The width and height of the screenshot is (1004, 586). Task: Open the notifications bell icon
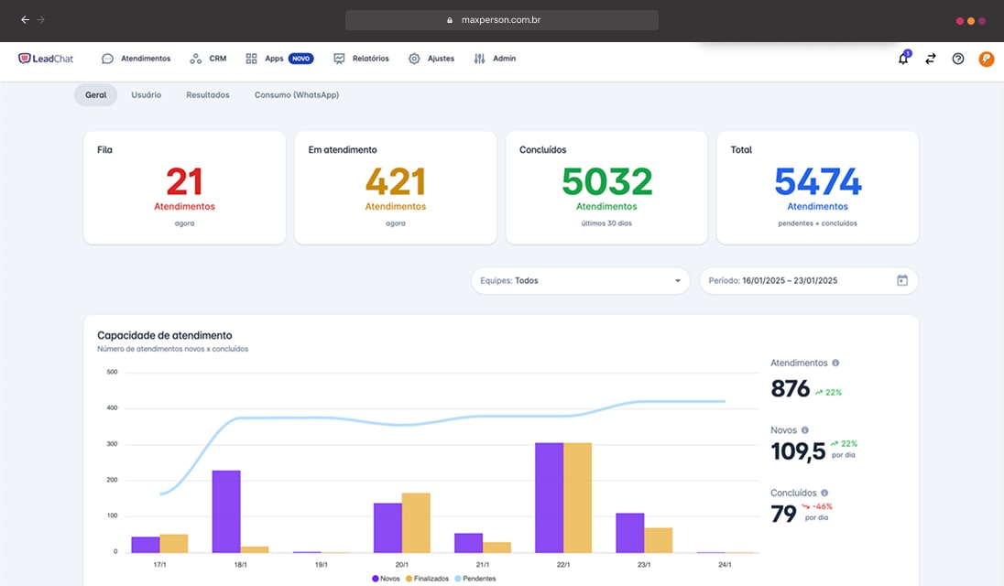click(903, 59)
